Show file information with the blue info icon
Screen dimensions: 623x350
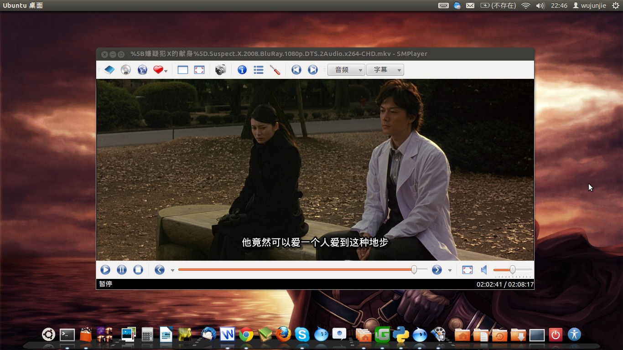pos(242,70)
